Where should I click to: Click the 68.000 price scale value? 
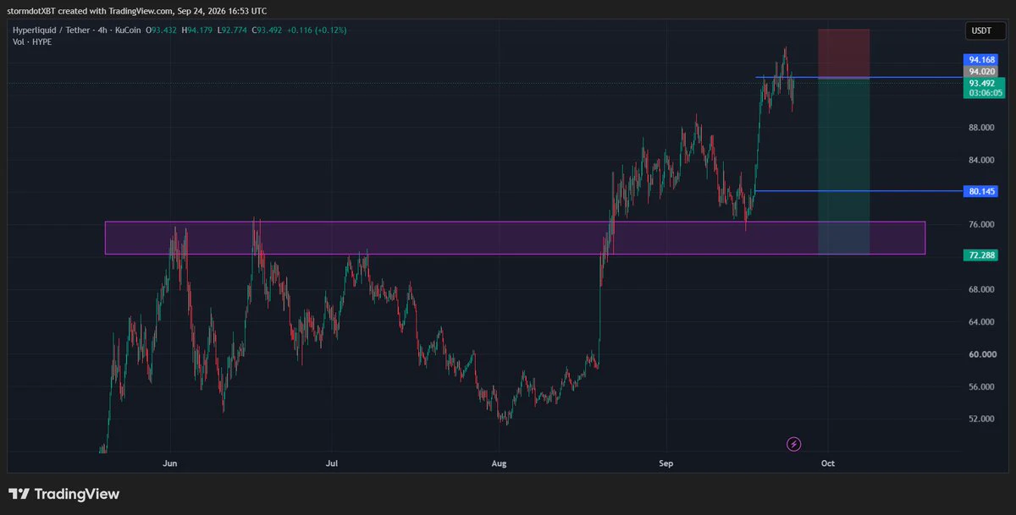pyautogui.click(x=982, y=290)
